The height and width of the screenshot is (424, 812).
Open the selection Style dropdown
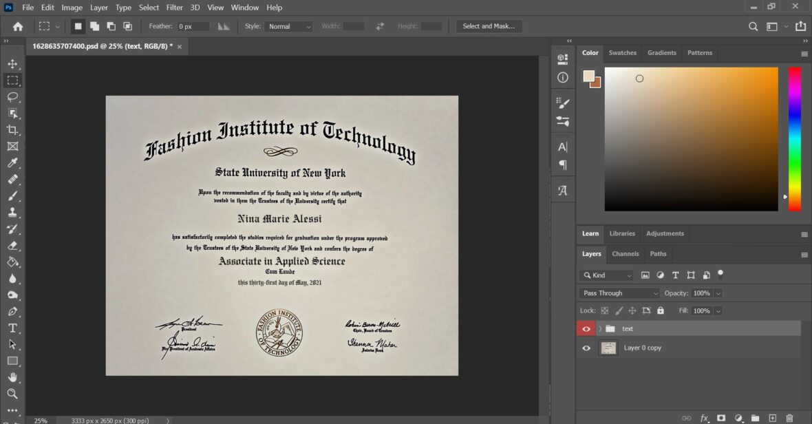click(288, 26)
